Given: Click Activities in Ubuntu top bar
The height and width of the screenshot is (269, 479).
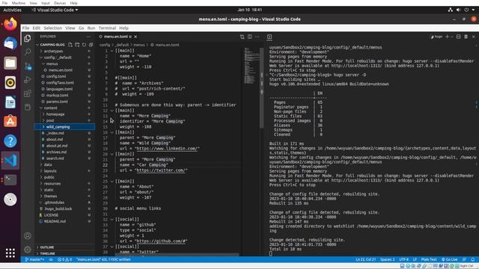Looking at the screenshot, I should point(12,10).
